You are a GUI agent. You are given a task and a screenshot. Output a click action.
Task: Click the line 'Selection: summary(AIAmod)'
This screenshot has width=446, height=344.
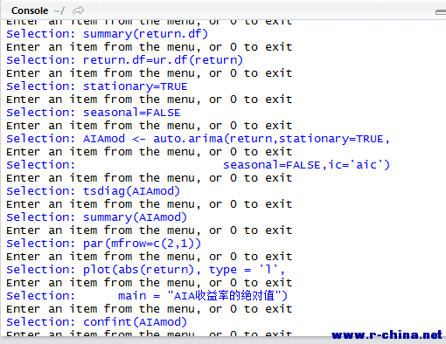[96, 217]
